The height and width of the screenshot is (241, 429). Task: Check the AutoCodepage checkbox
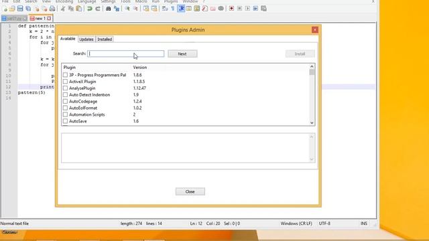[65, 101]
